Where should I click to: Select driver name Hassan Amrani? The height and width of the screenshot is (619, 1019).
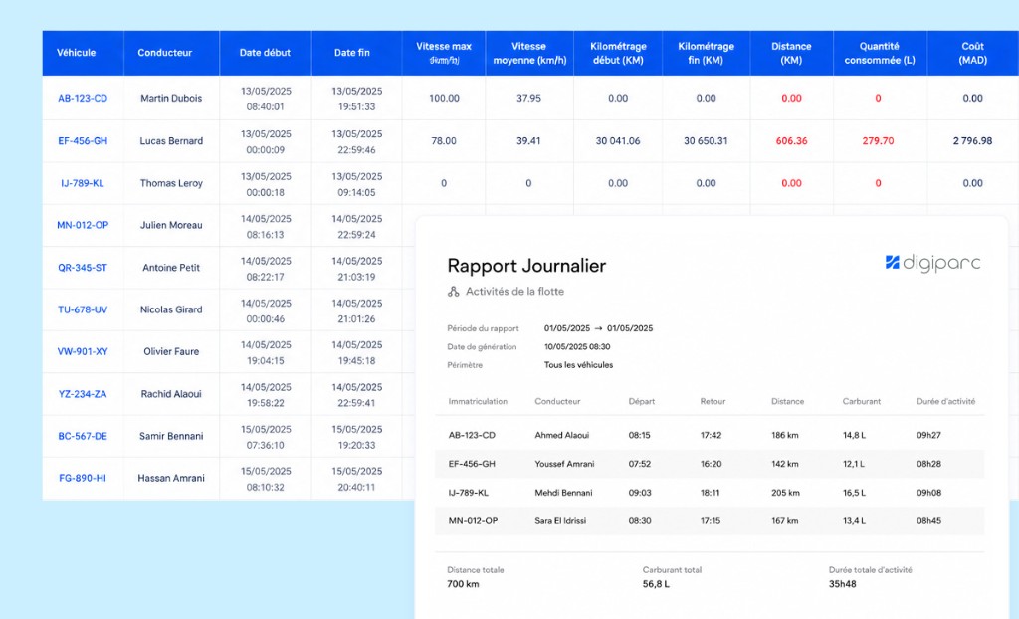(x=171, y=478)
